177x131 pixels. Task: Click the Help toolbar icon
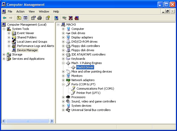[48, 18]
